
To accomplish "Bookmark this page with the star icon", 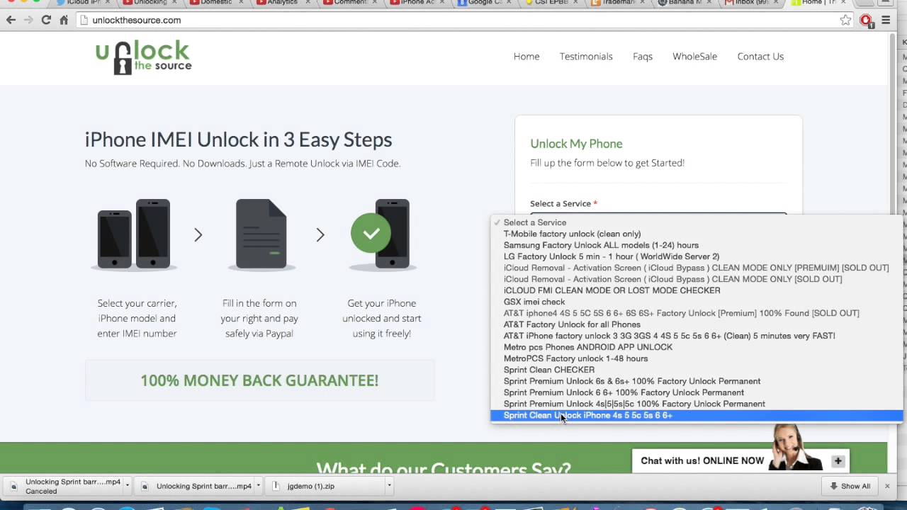I will click(x=845, y=20).
